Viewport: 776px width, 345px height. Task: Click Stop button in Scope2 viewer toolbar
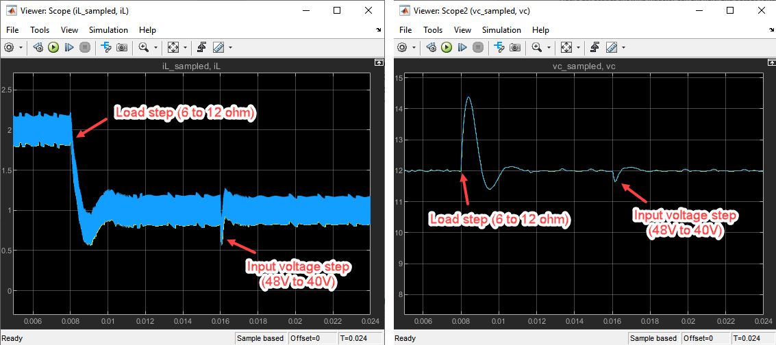477,47
